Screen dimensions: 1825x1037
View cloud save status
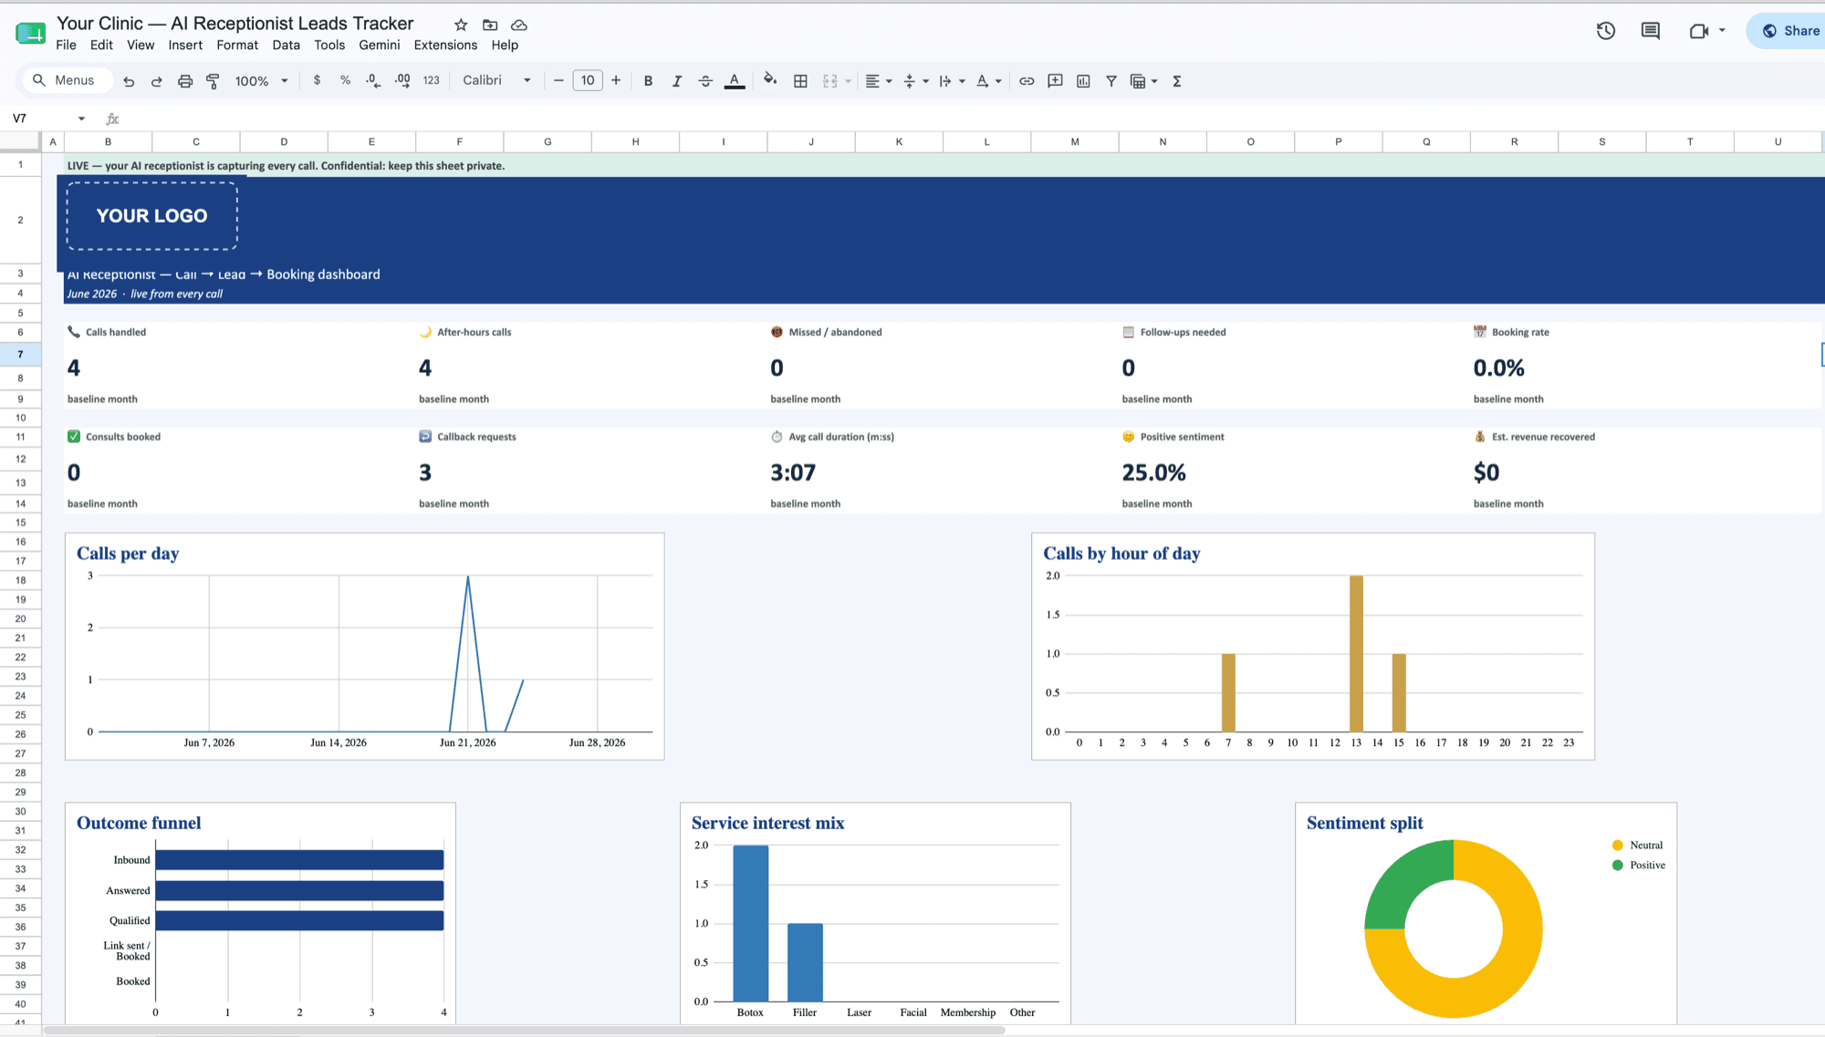click(519, 25)
